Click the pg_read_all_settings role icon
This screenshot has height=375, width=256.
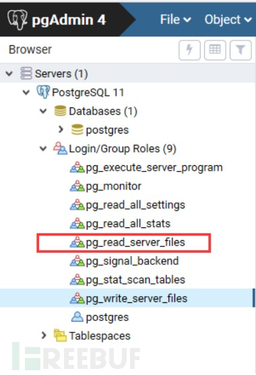77,205
